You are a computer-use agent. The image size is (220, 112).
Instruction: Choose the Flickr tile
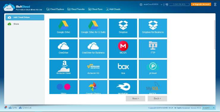tap(63, 87)
